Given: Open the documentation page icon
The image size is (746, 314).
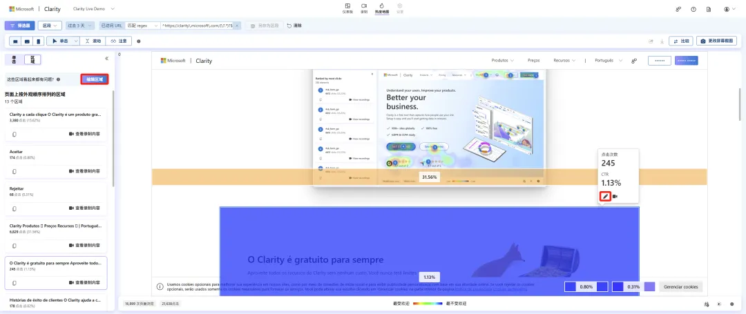Looking at the screenshot, I should coord(709,9).
